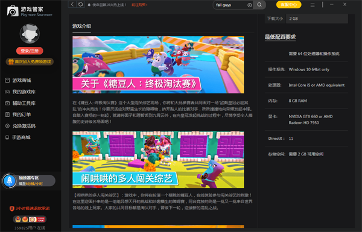362x232 pixels.
Task: Open the 加速器专区 rocket icon panel
Action: click(x=9, y=181)
